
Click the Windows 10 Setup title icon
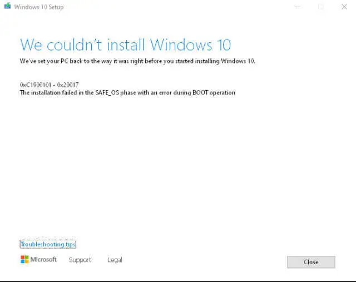(x=7, y=6)
